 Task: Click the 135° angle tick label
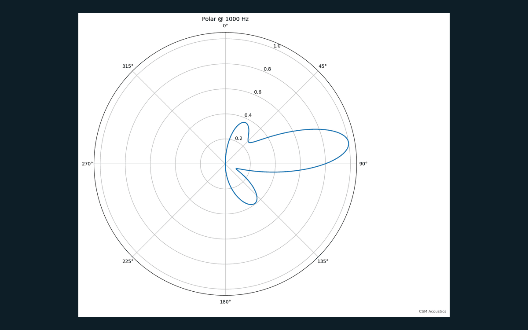323,261
